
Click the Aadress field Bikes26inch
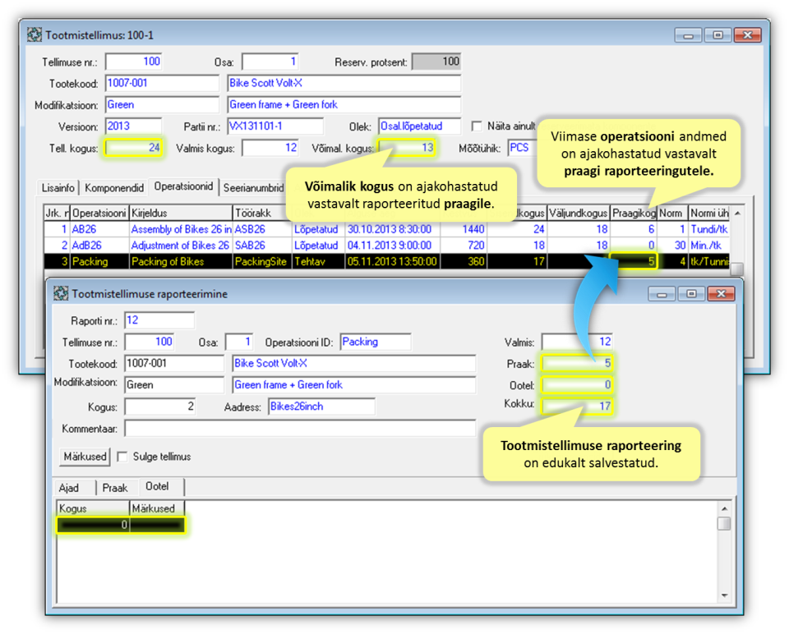pyautogui.click(x=321, y=407)
